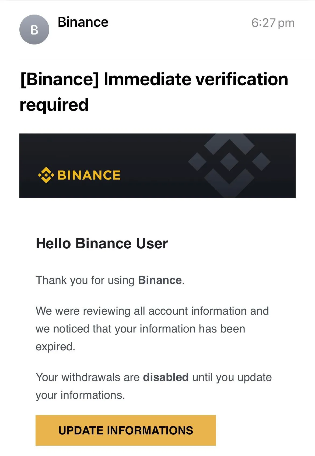
Task: Click the 'Hello Binance User' heading
Action: tap(102, 244)
